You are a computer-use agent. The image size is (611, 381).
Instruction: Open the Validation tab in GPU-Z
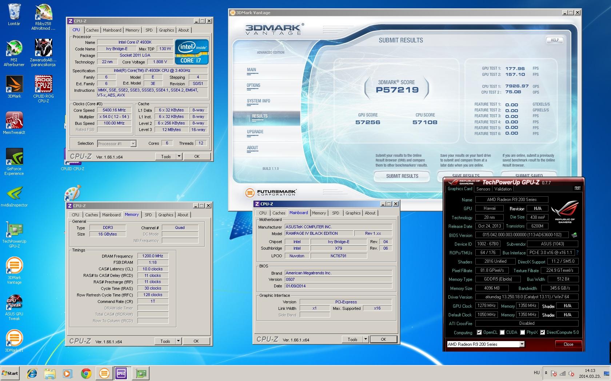[x=503, y=189]
